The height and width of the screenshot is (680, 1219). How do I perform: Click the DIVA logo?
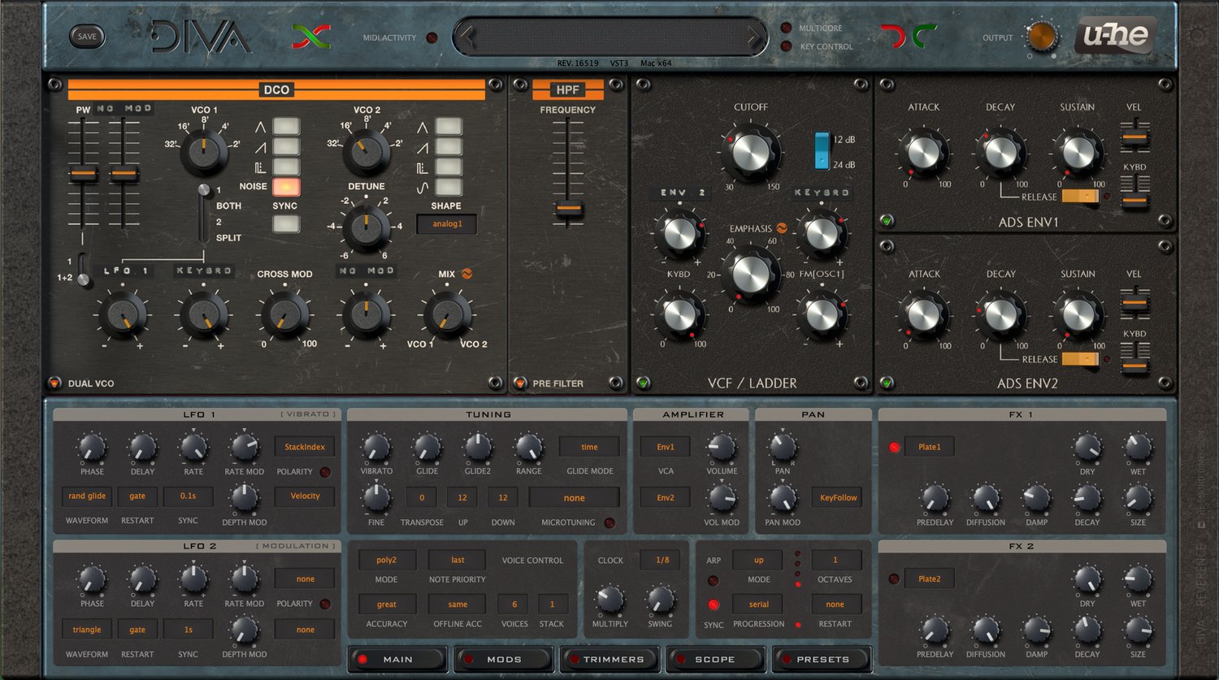[201, 37]
